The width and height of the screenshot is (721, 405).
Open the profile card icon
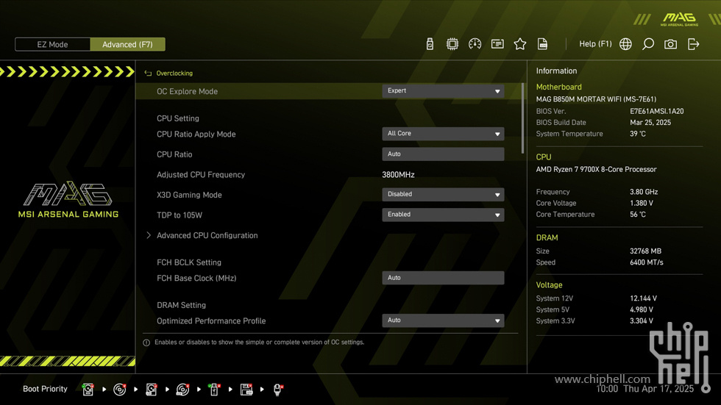(x=497, y=44)
